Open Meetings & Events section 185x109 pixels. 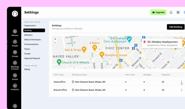coord(15,63)
